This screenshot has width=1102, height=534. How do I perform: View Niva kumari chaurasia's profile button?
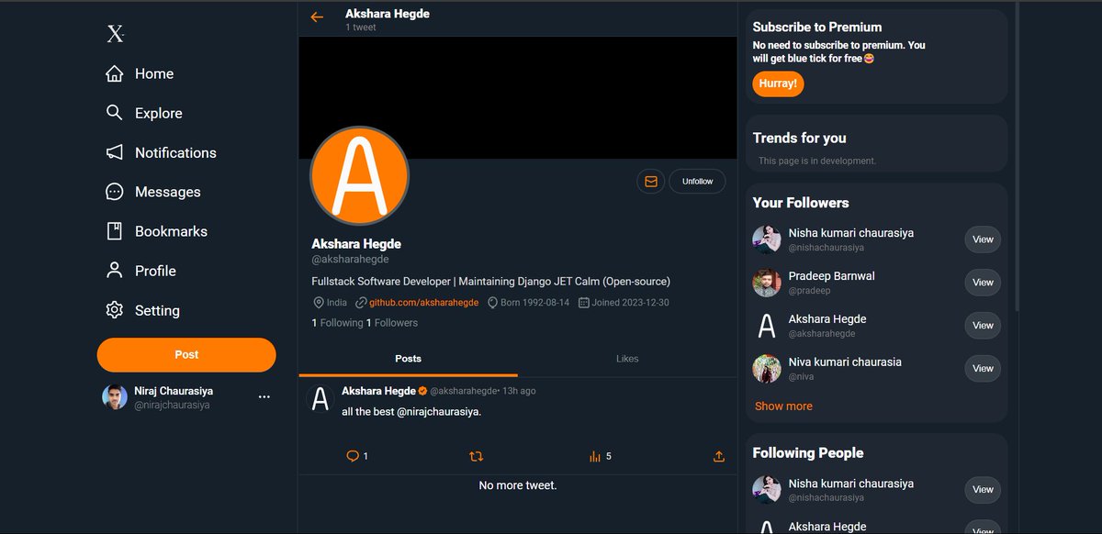(983, 369)
